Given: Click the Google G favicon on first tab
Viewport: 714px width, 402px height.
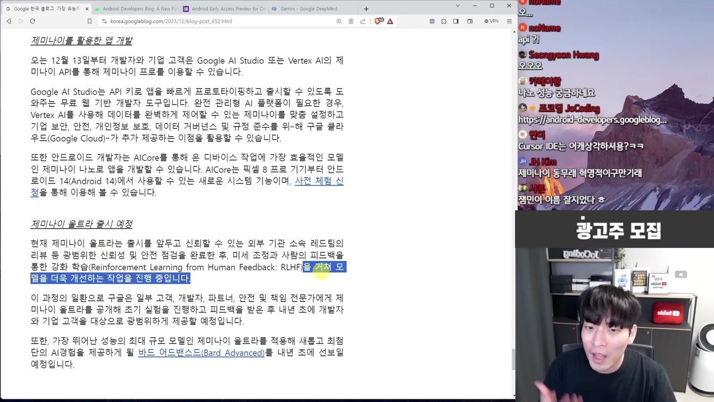Looking at the screenshot, I should tap(8, 9).
